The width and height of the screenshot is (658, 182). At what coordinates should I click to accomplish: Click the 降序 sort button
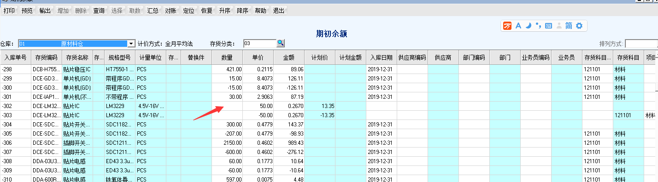coord(242,11)
